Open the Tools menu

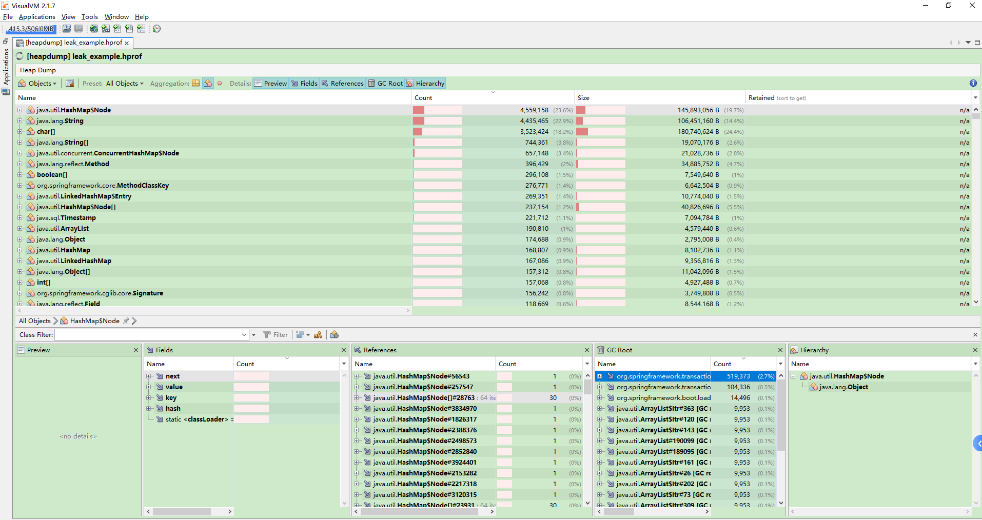pos(90,17)
